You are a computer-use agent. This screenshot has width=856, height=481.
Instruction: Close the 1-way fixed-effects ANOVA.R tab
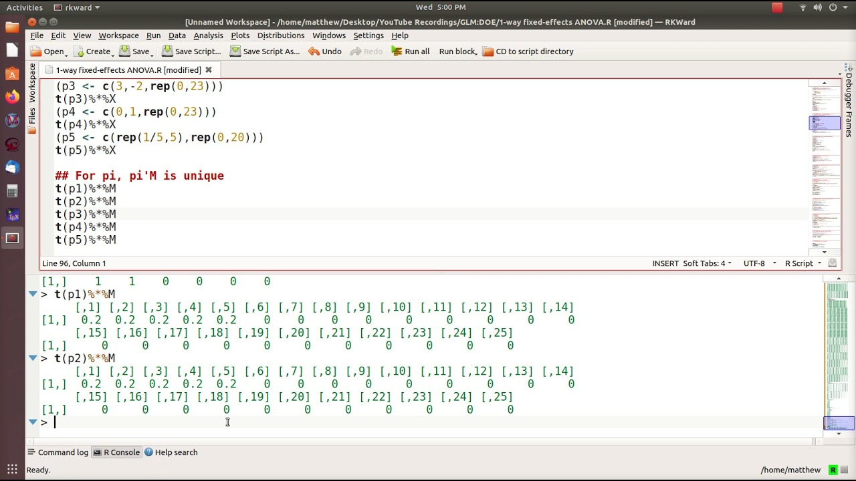click(209, 69)
